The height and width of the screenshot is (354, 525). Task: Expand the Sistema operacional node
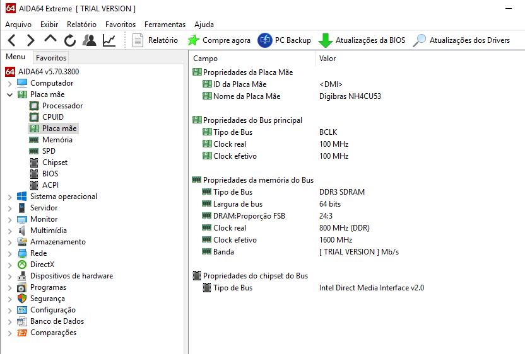point(9,197)
